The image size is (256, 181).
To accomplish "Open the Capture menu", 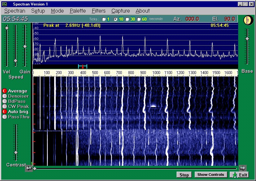I will [x=121, y=11].
